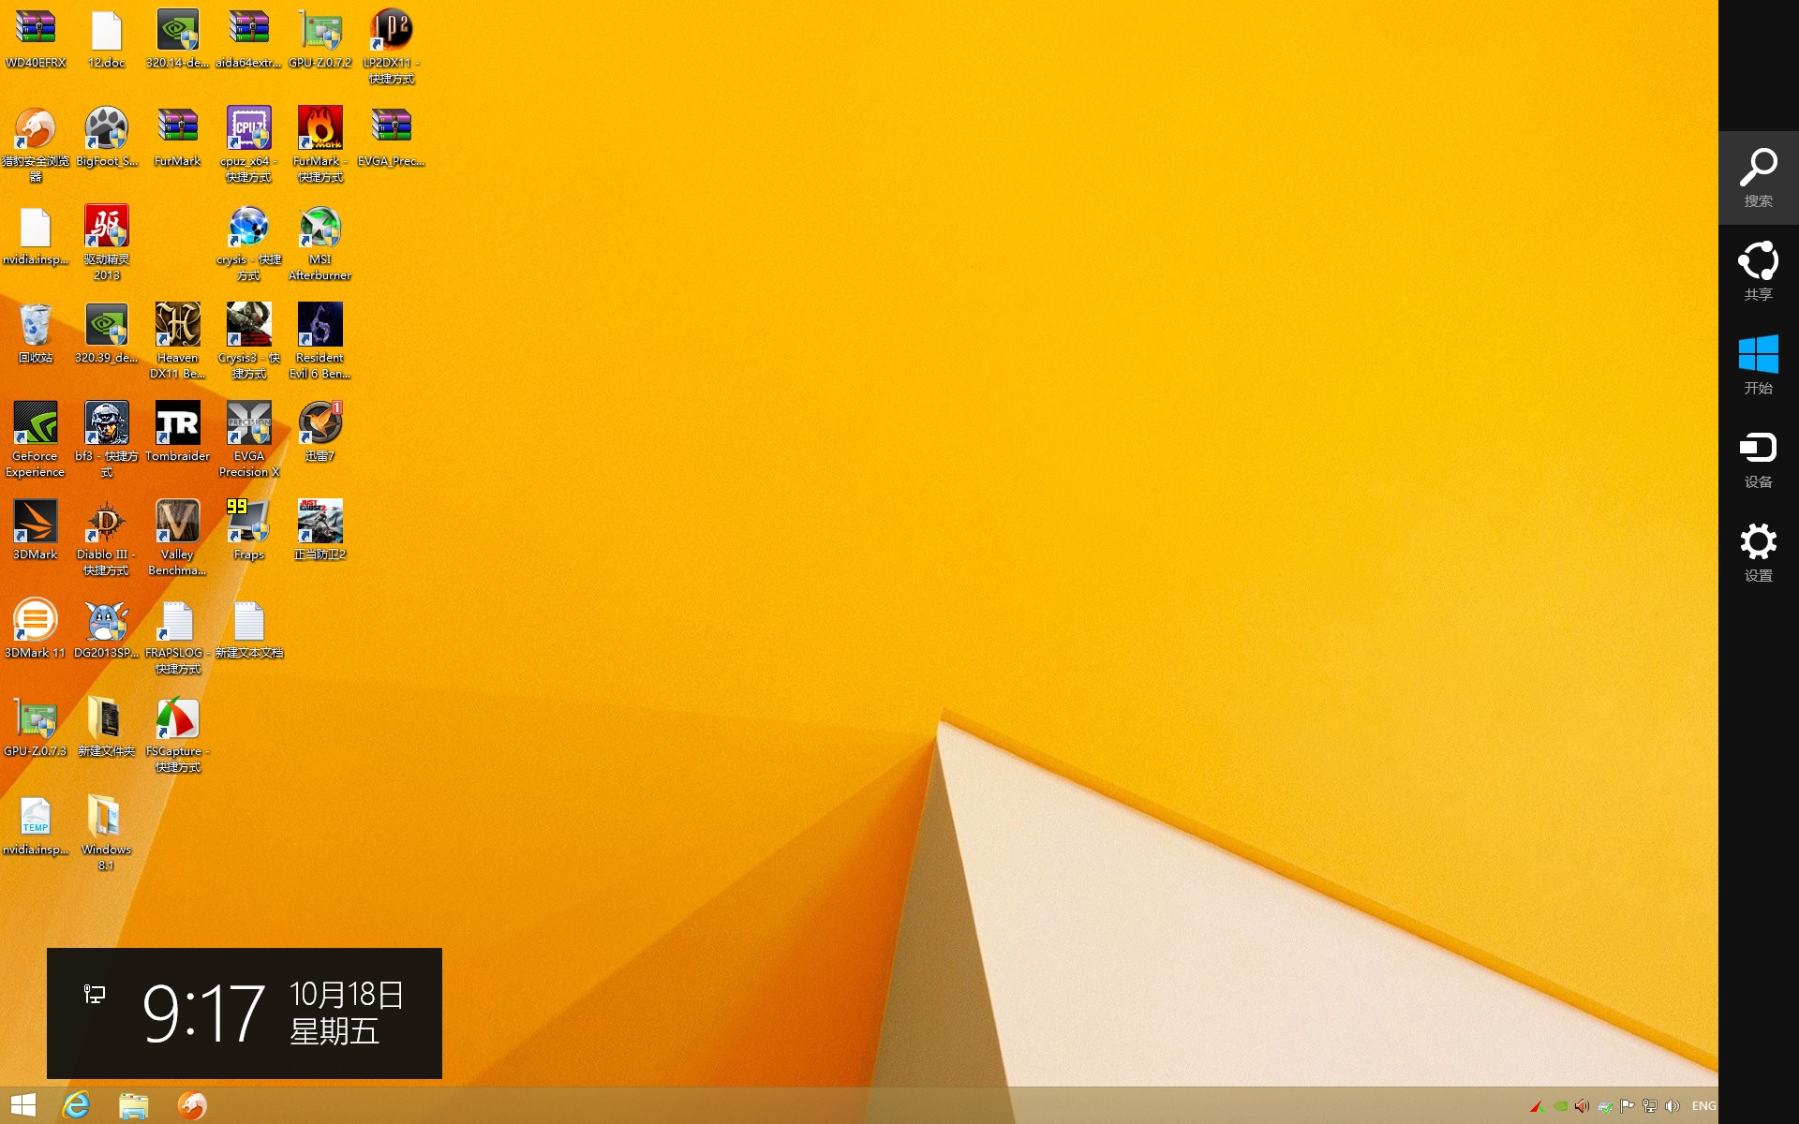The height and width of the screenshot is (1124, 1799).
Task: Select the GeForce Experience icon
Action: point(36,440)
